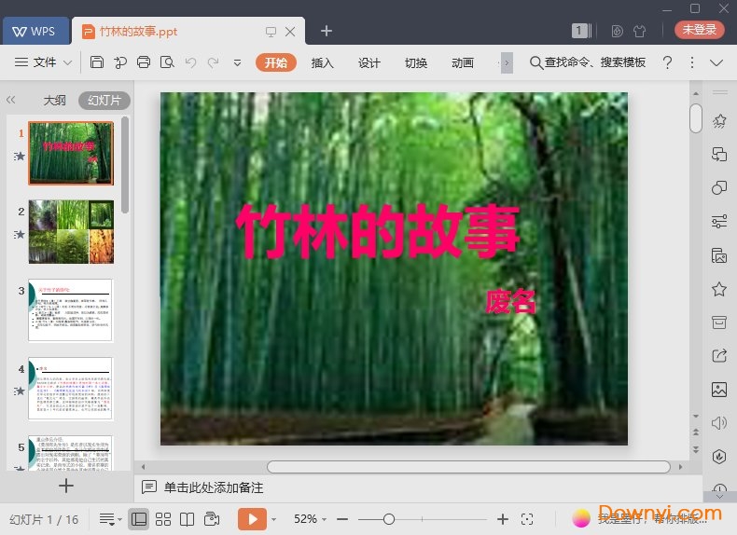The width and height of the screenshot is (737, 535).
Task: Open the 52% zoom dropdown
Action: pos(310,519)
